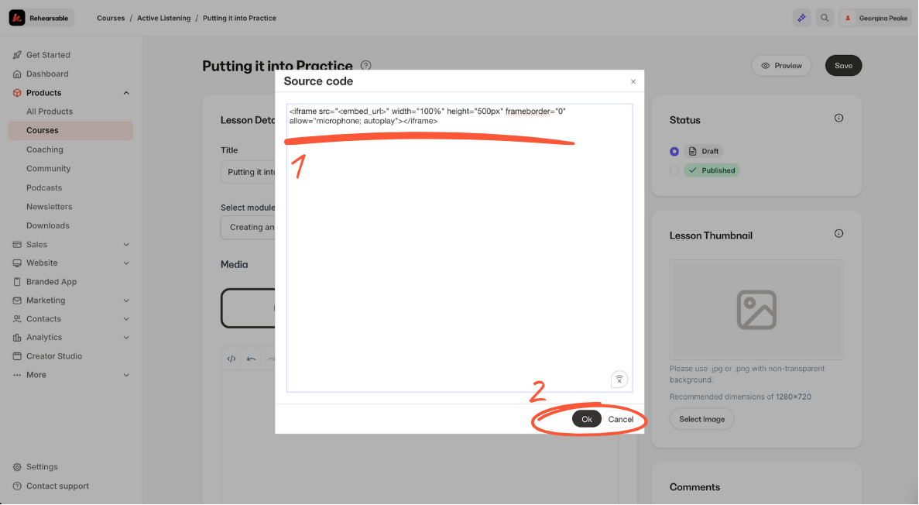
Task: Click the info icon in Status panel
Action: [838, 119]
